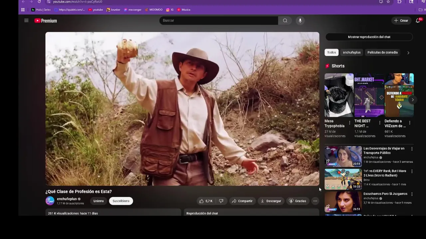426x239 pixels.
Task: Dislike the video with thumbs down
Action: (x=221, y=201)
